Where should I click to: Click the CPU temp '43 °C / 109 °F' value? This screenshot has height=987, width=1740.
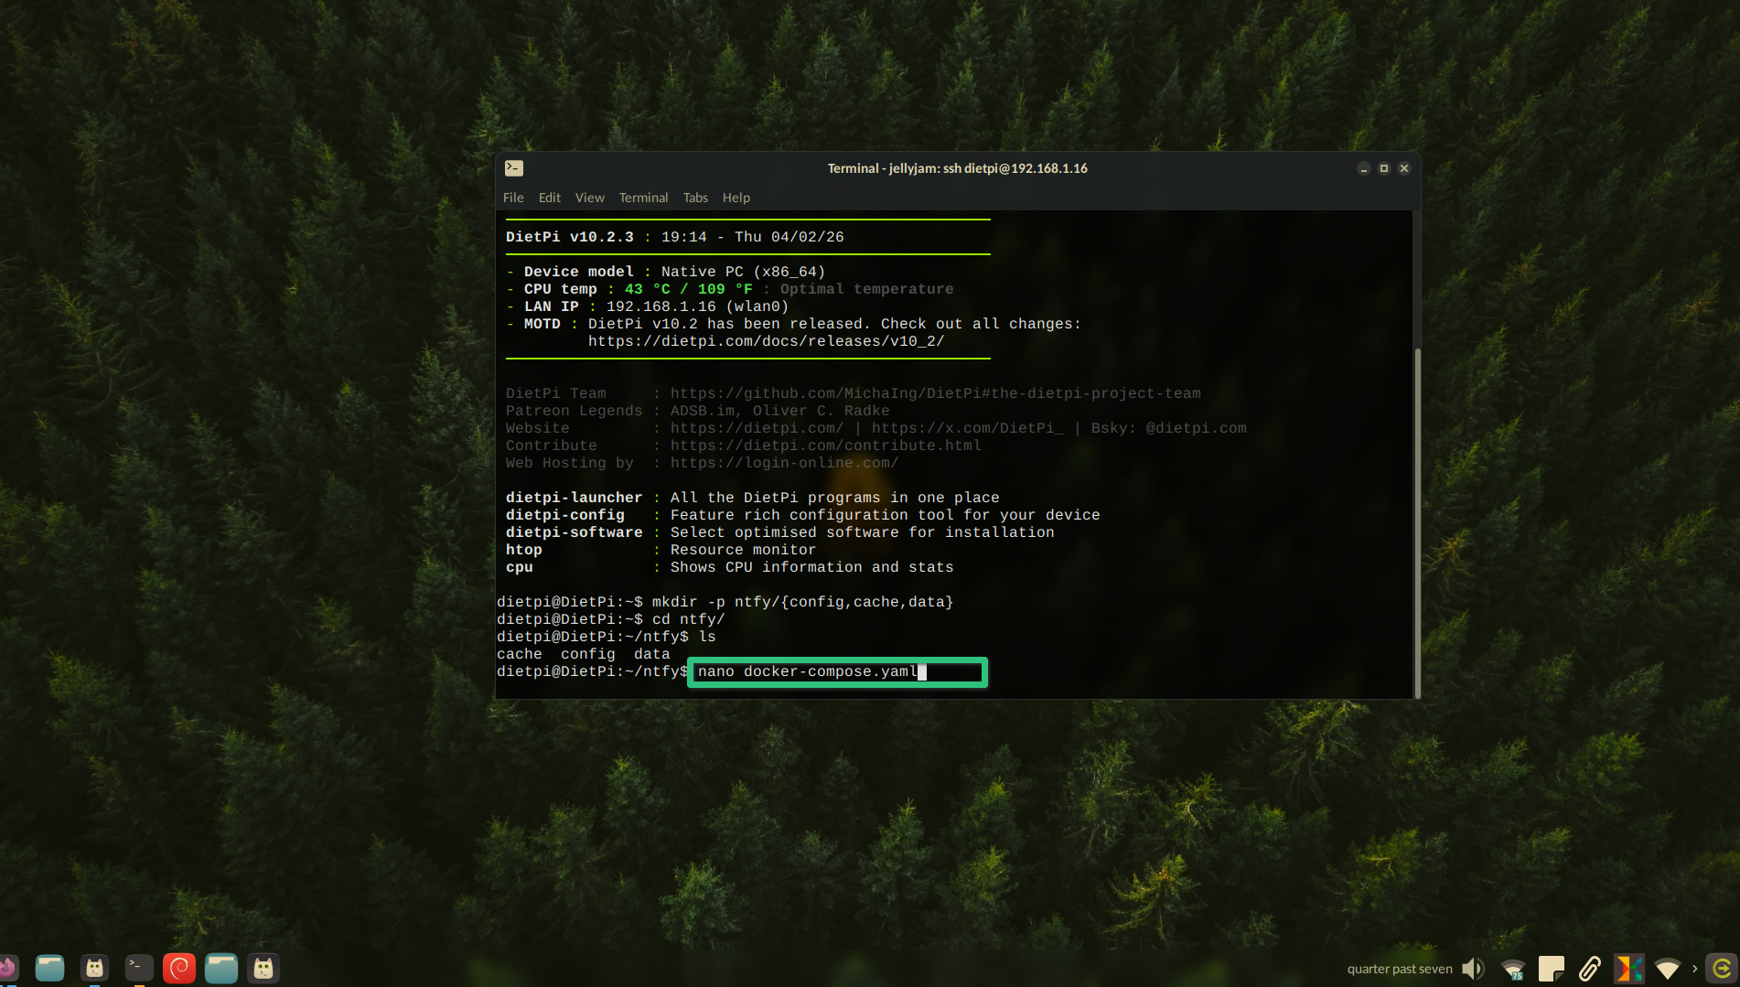(688, 289)
